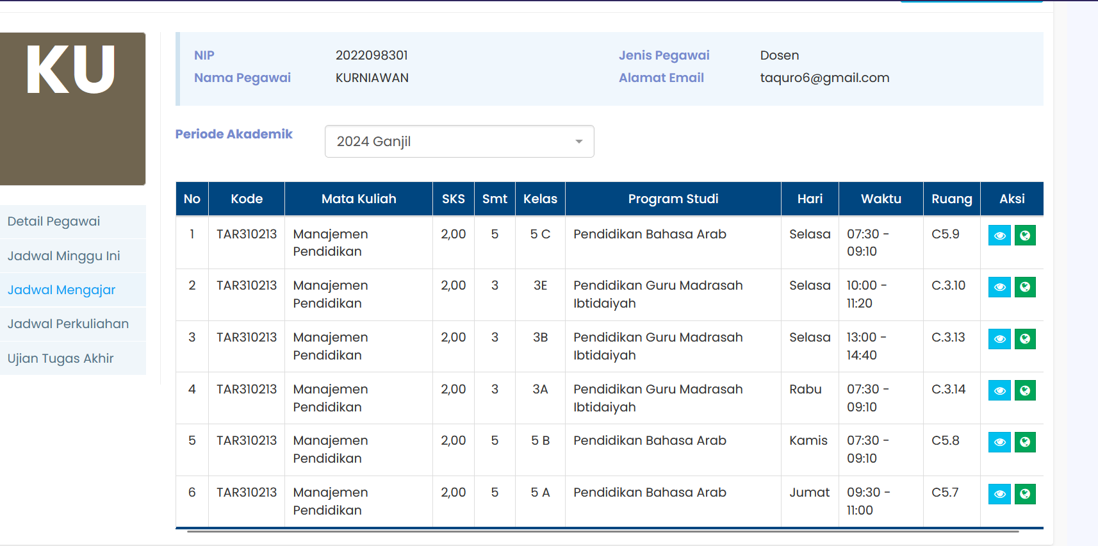Go to Jadwal Minggu Ini

pos(63,256)
